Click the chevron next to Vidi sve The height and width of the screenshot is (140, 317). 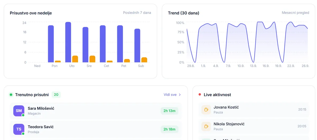(180, 95)
